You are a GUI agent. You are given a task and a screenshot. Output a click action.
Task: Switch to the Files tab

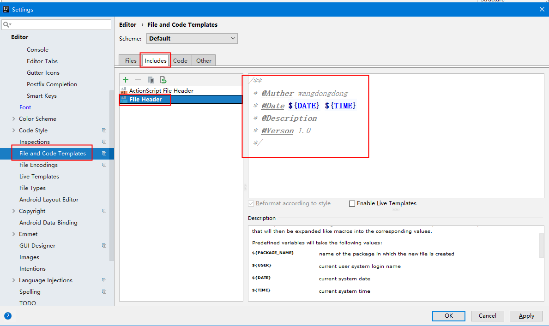click(131, 60)
